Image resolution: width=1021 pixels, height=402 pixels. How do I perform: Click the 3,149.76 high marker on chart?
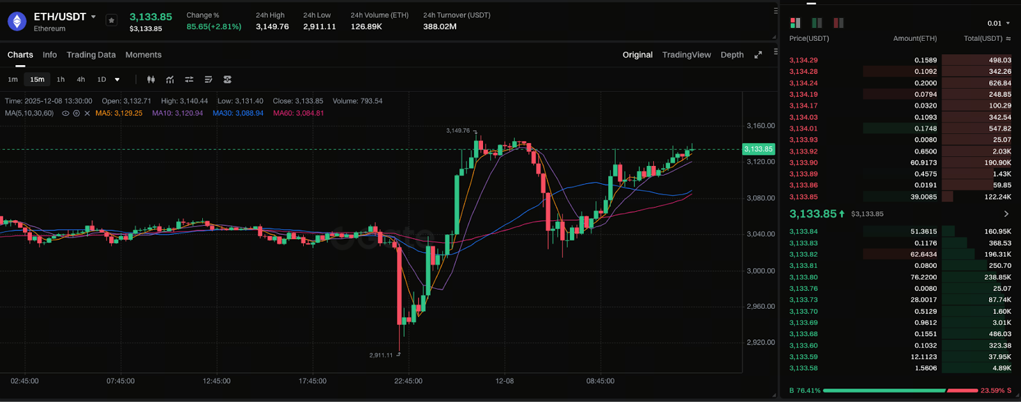458,131
